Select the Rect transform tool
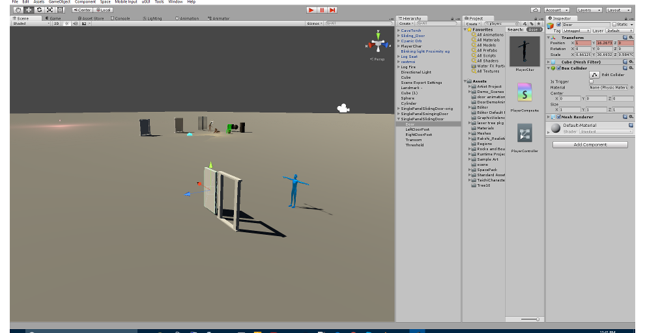This screenshot has width=645, height=333. point(60,10)
